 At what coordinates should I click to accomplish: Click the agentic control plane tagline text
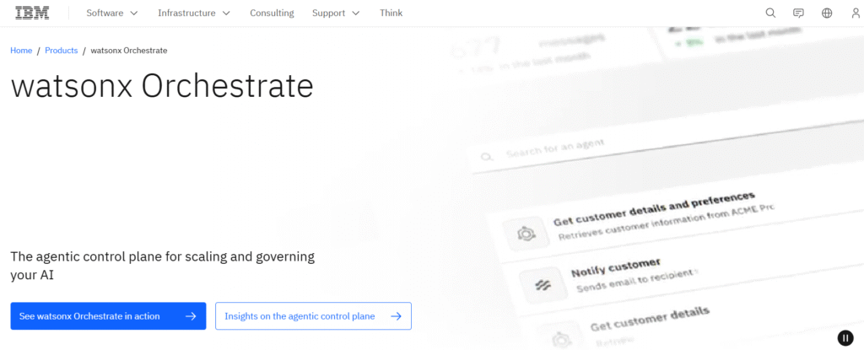click(163, 265)
